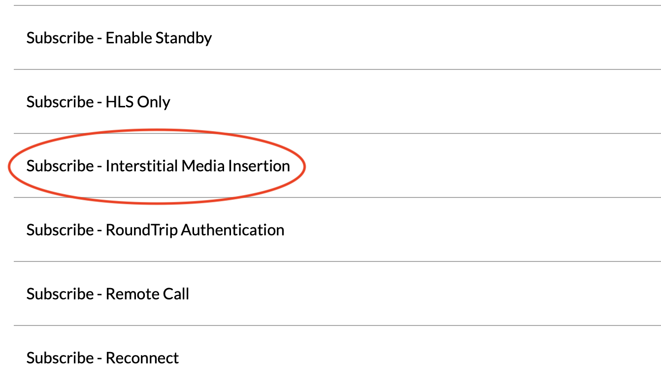Click 'Subscribe' in the RoundTrip Authentication row
This screenshot has width=661, height=388.
pos(60,230)
